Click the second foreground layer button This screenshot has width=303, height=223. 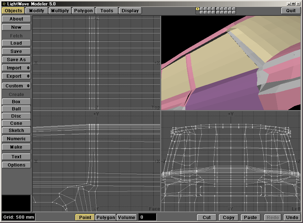click(202, 9)
